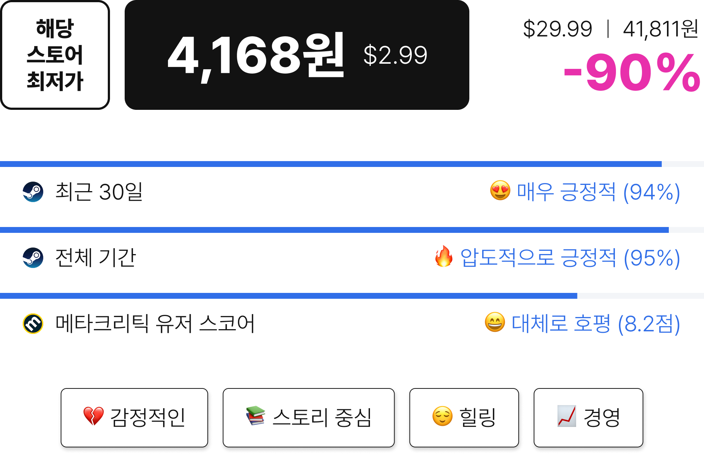Open the 스토리 중심 tag
704x454 pixels.
[309, 418]
